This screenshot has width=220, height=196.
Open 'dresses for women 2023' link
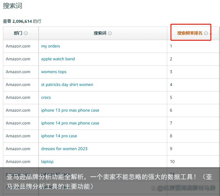click(x=64, y=149)
